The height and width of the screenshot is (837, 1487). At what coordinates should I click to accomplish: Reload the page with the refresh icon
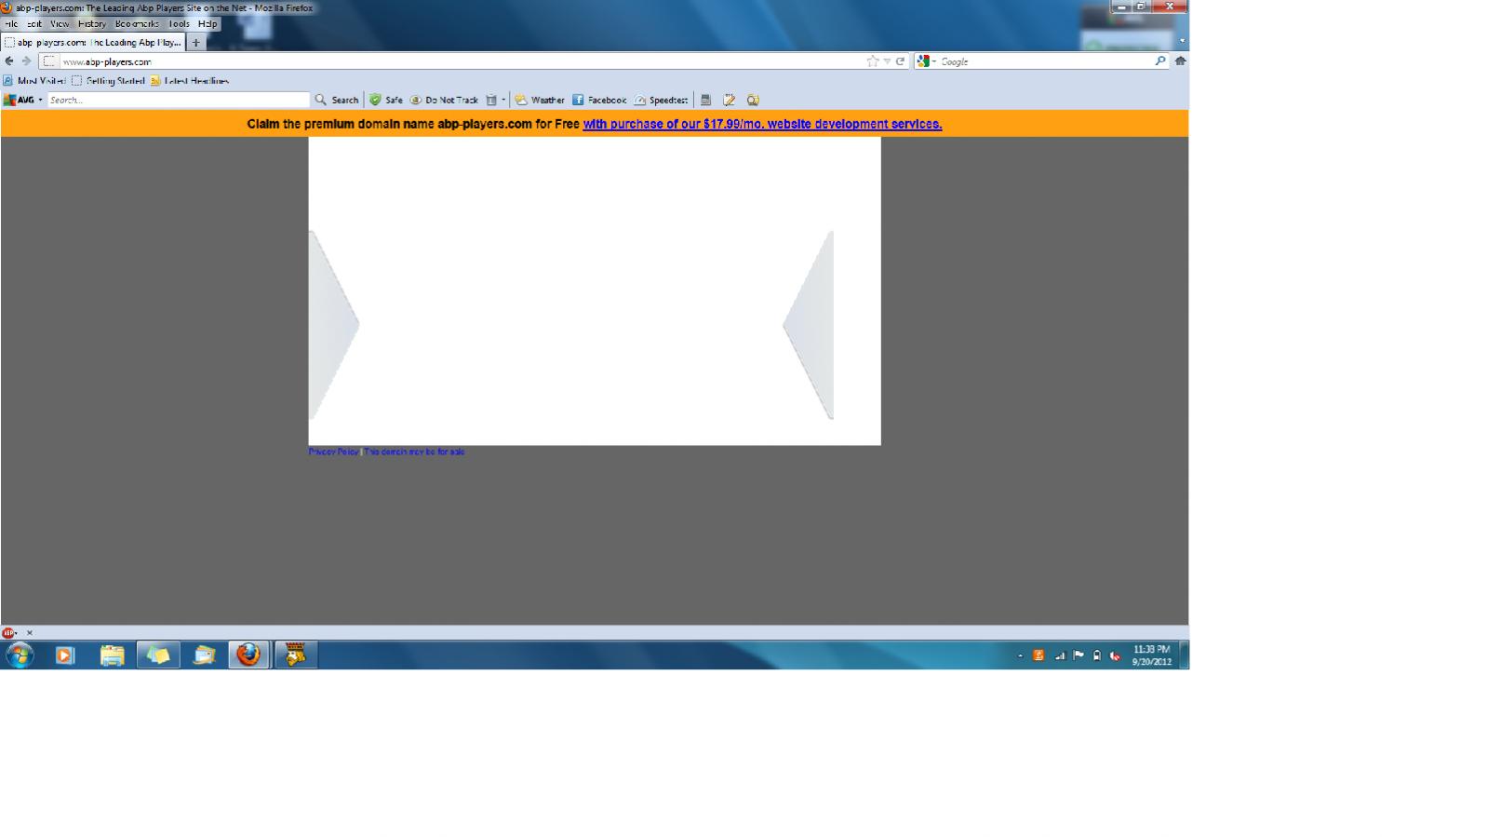click(900, 61)
